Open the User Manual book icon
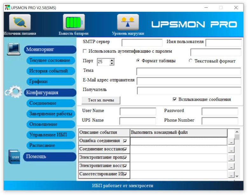 14,157
